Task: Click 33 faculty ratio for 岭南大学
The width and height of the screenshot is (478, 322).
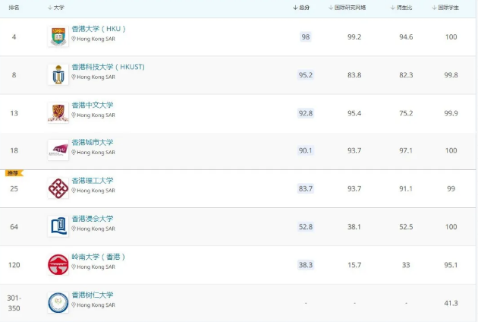Action: [x=406, y=265]
